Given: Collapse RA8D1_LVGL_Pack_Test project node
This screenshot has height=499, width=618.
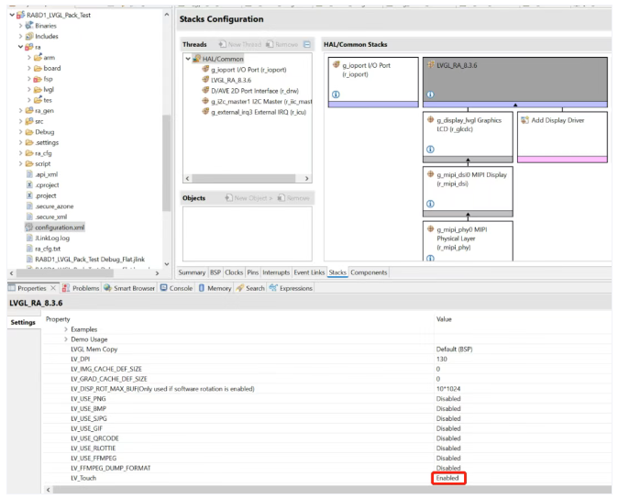Looking at the screenshot, I should (x=12, y=15).
